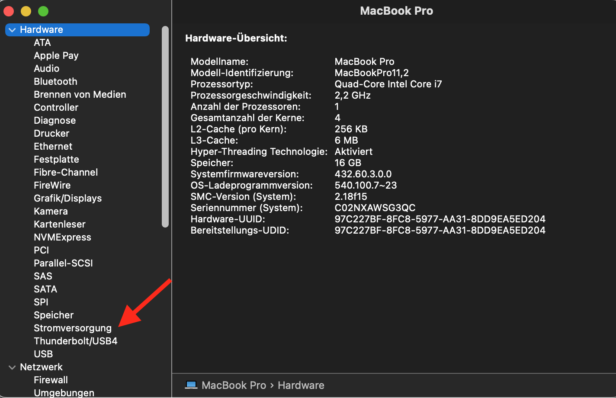The width and height of the screenshot is (616, 398).
Task: Open the Apple Pay entry
Action: click(56, 55)
